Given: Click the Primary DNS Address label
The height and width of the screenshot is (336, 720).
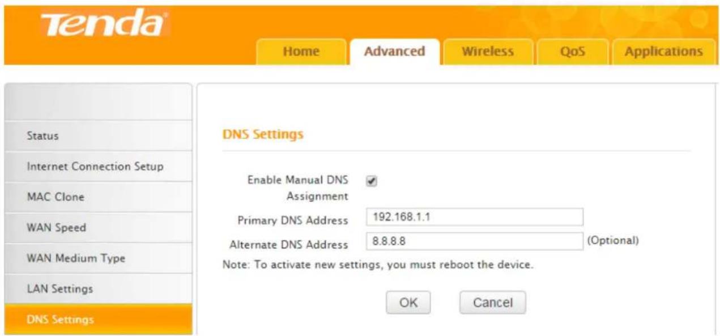Looking at the screenshot, I should tap(292, 220).
